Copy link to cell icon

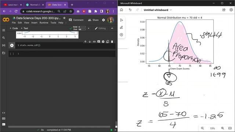coord(94,41)
